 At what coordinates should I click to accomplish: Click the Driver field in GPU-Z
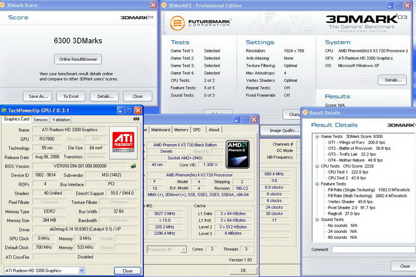85,229
